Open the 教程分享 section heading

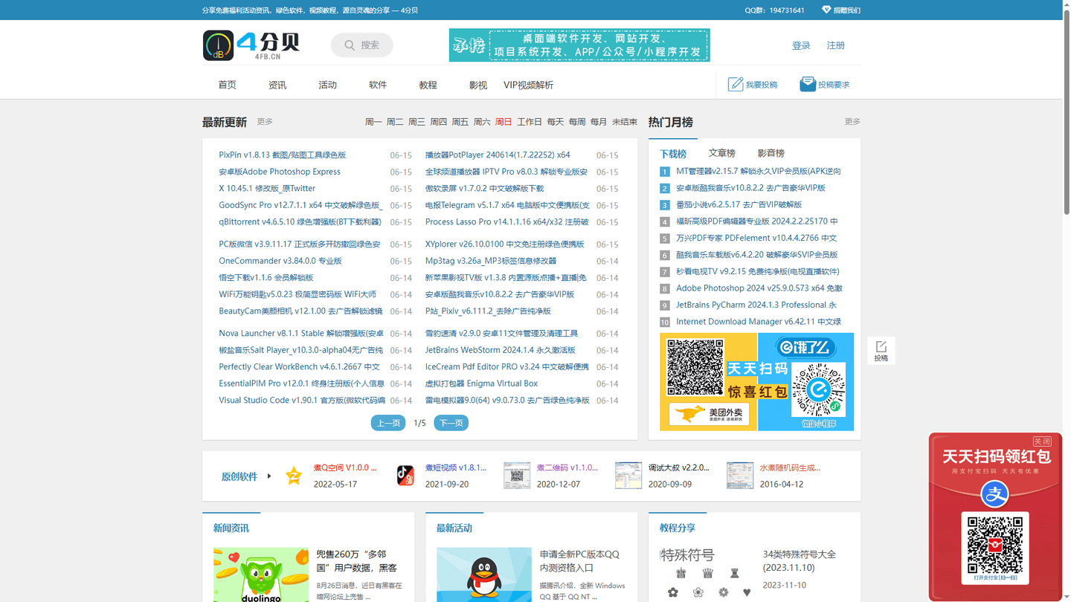[678, 528]
